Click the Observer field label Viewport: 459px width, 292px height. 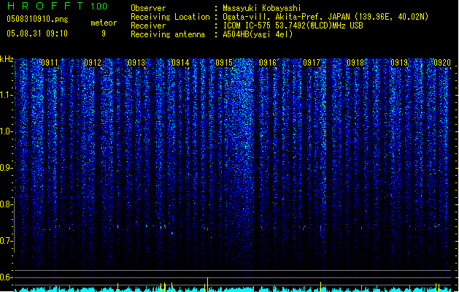[148, 8]
